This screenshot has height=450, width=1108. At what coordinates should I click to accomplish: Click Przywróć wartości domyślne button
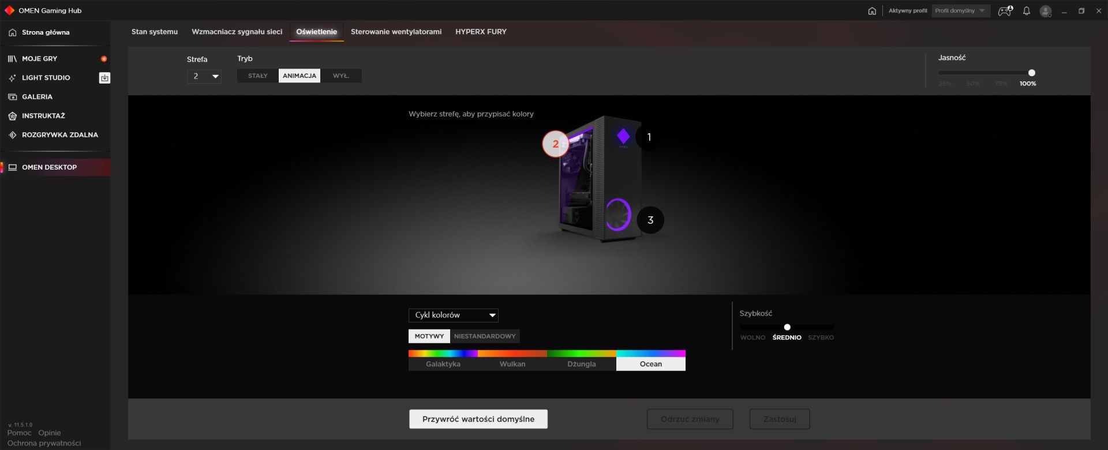pos(478,419)
